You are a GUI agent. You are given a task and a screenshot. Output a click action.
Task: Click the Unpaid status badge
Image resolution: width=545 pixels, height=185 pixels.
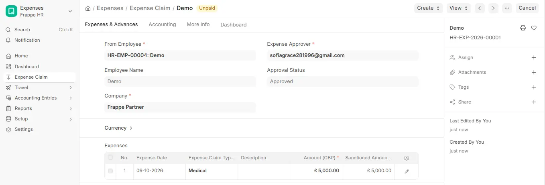click(207, 8)
